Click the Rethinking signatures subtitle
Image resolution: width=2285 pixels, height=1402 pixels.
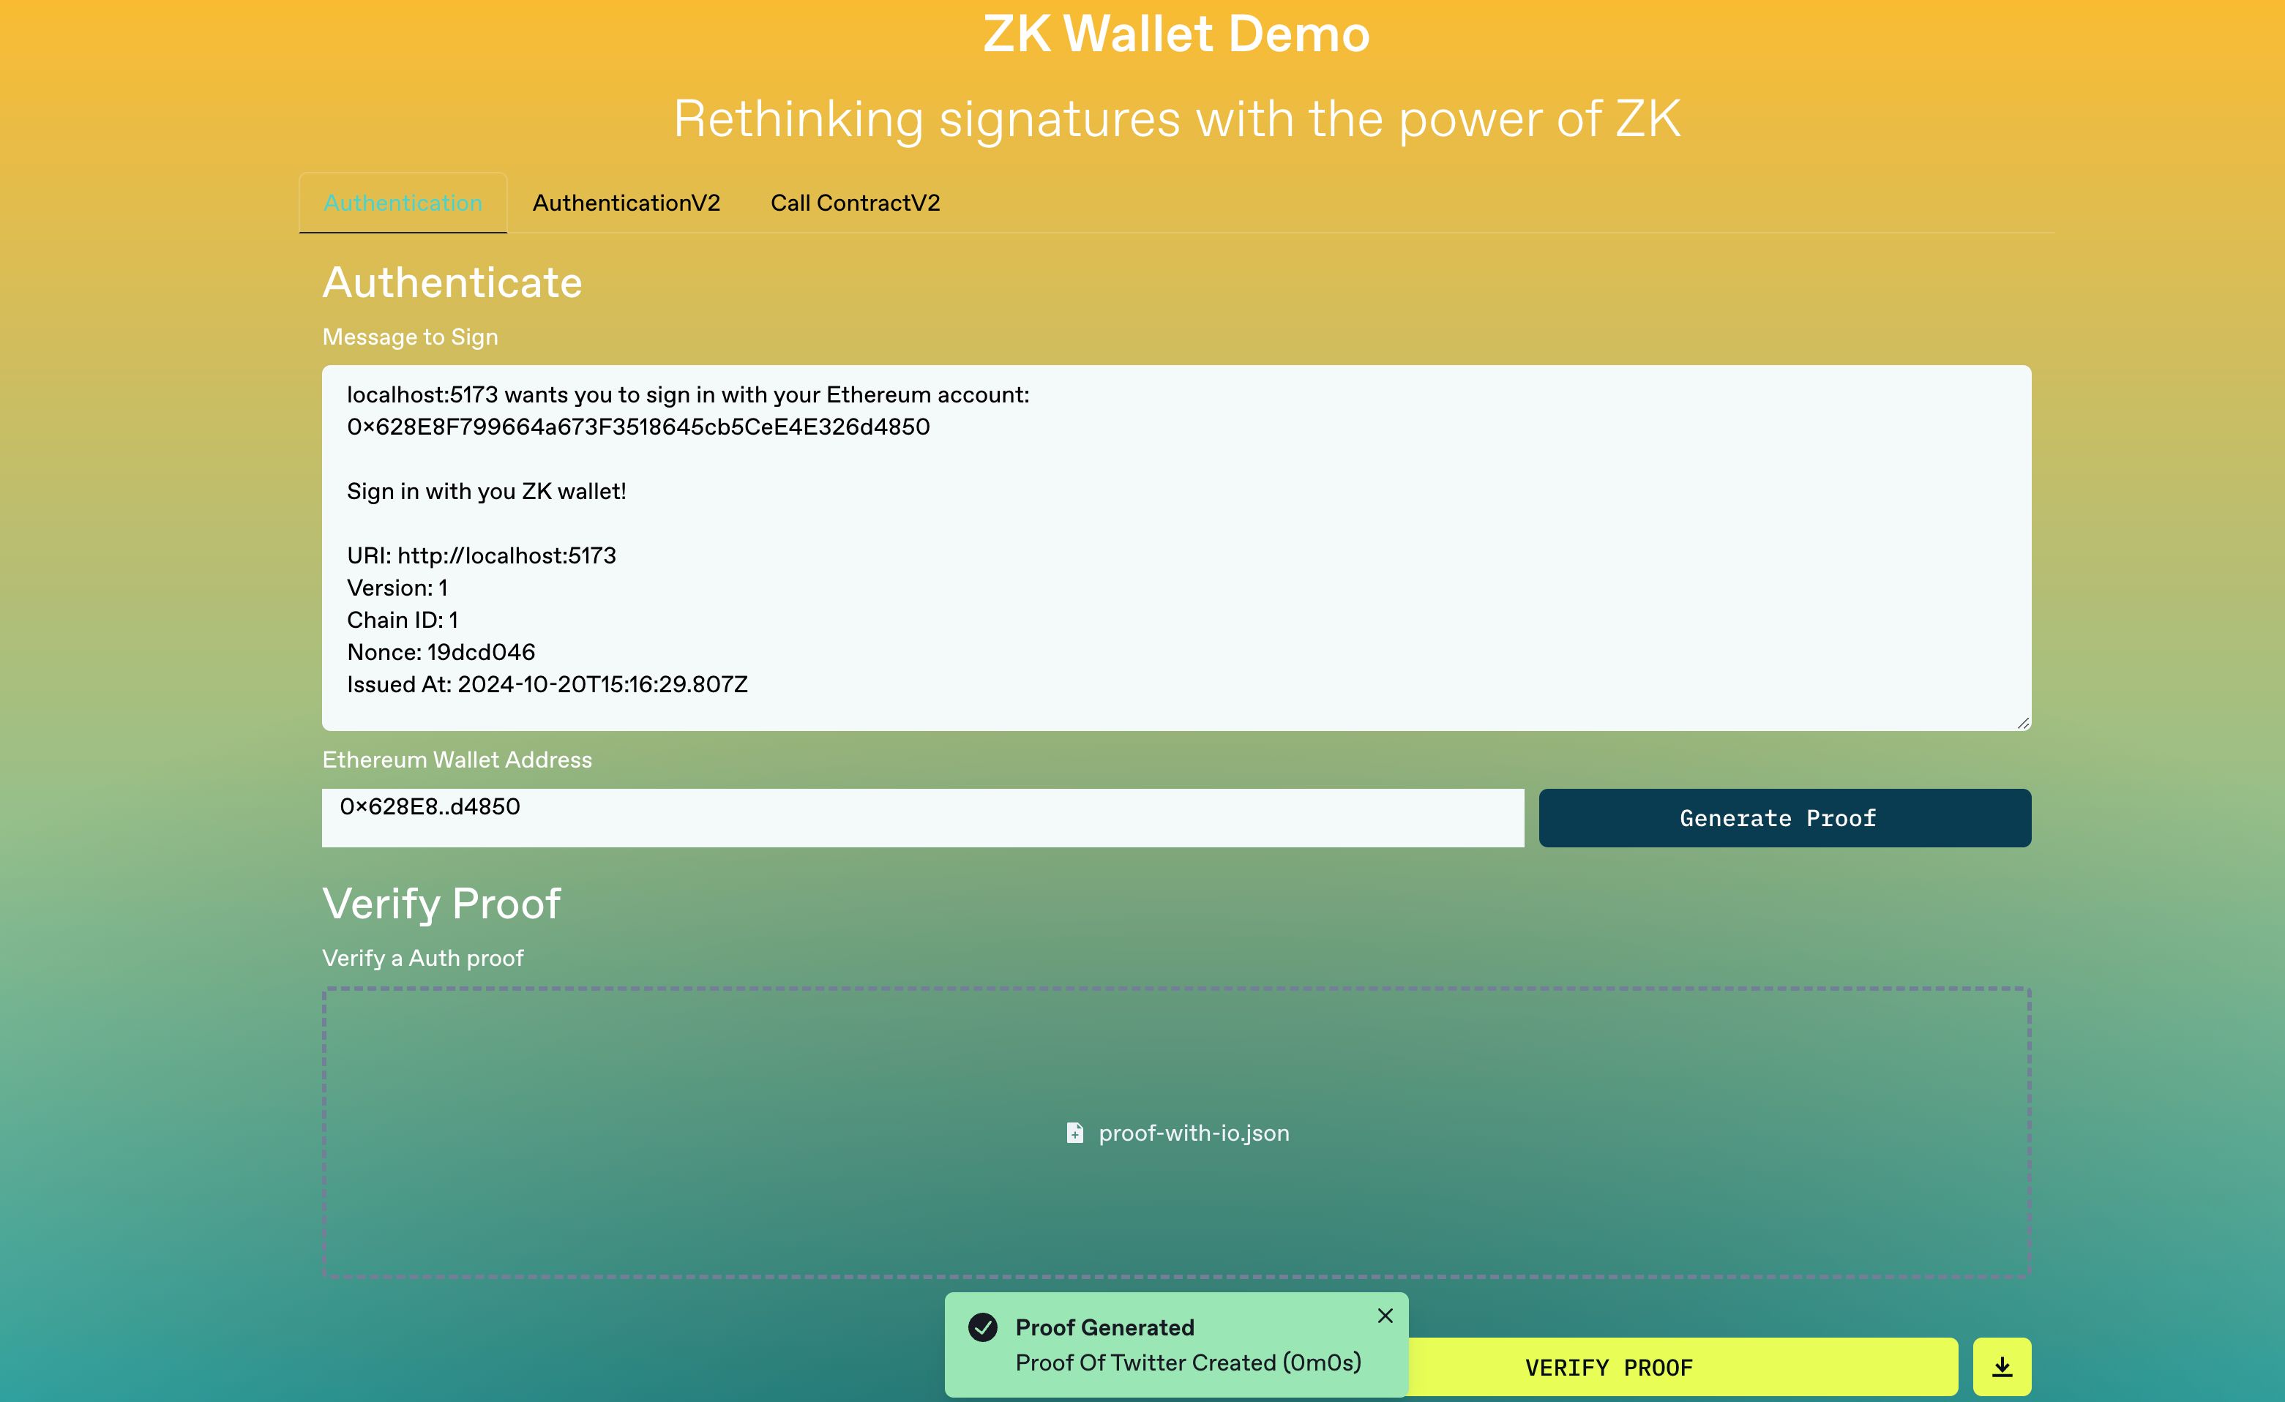tap(1176, 119)
